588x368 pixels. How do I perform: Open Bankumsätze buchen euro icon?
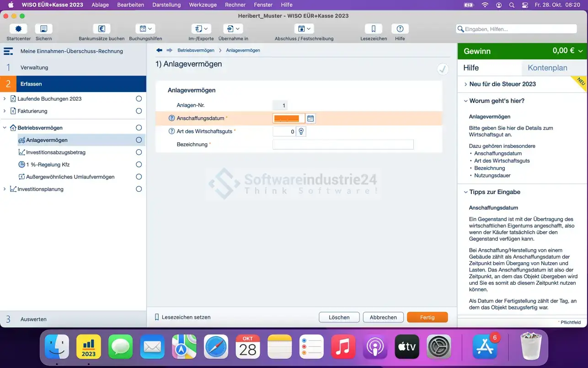(102, 29)
